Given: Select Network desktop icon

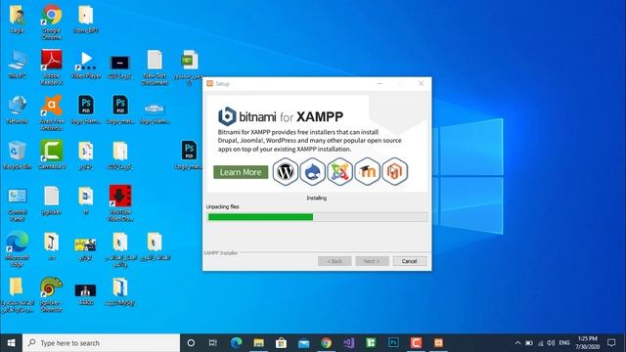Looking at the screenshot, I should tap(18, 110).
